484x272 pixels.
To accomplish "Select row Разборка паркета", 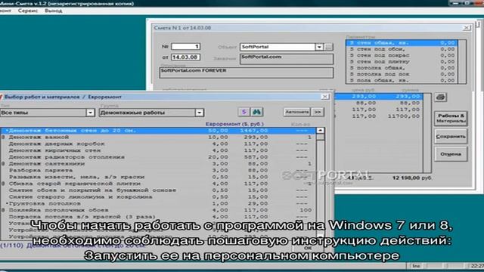I will (158, 171).
